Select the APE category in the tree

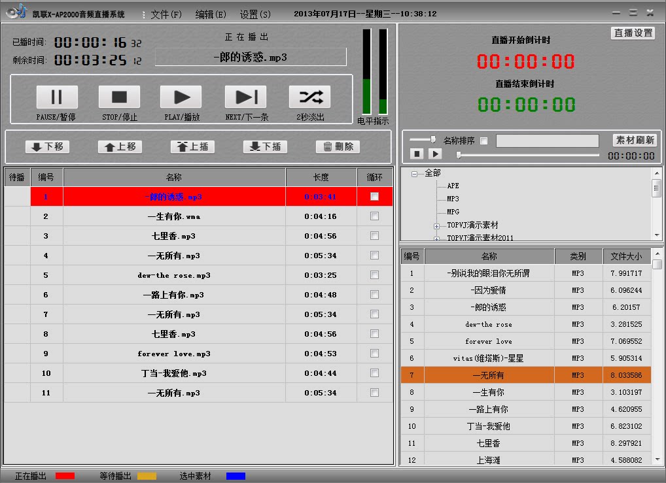(453, 186)
